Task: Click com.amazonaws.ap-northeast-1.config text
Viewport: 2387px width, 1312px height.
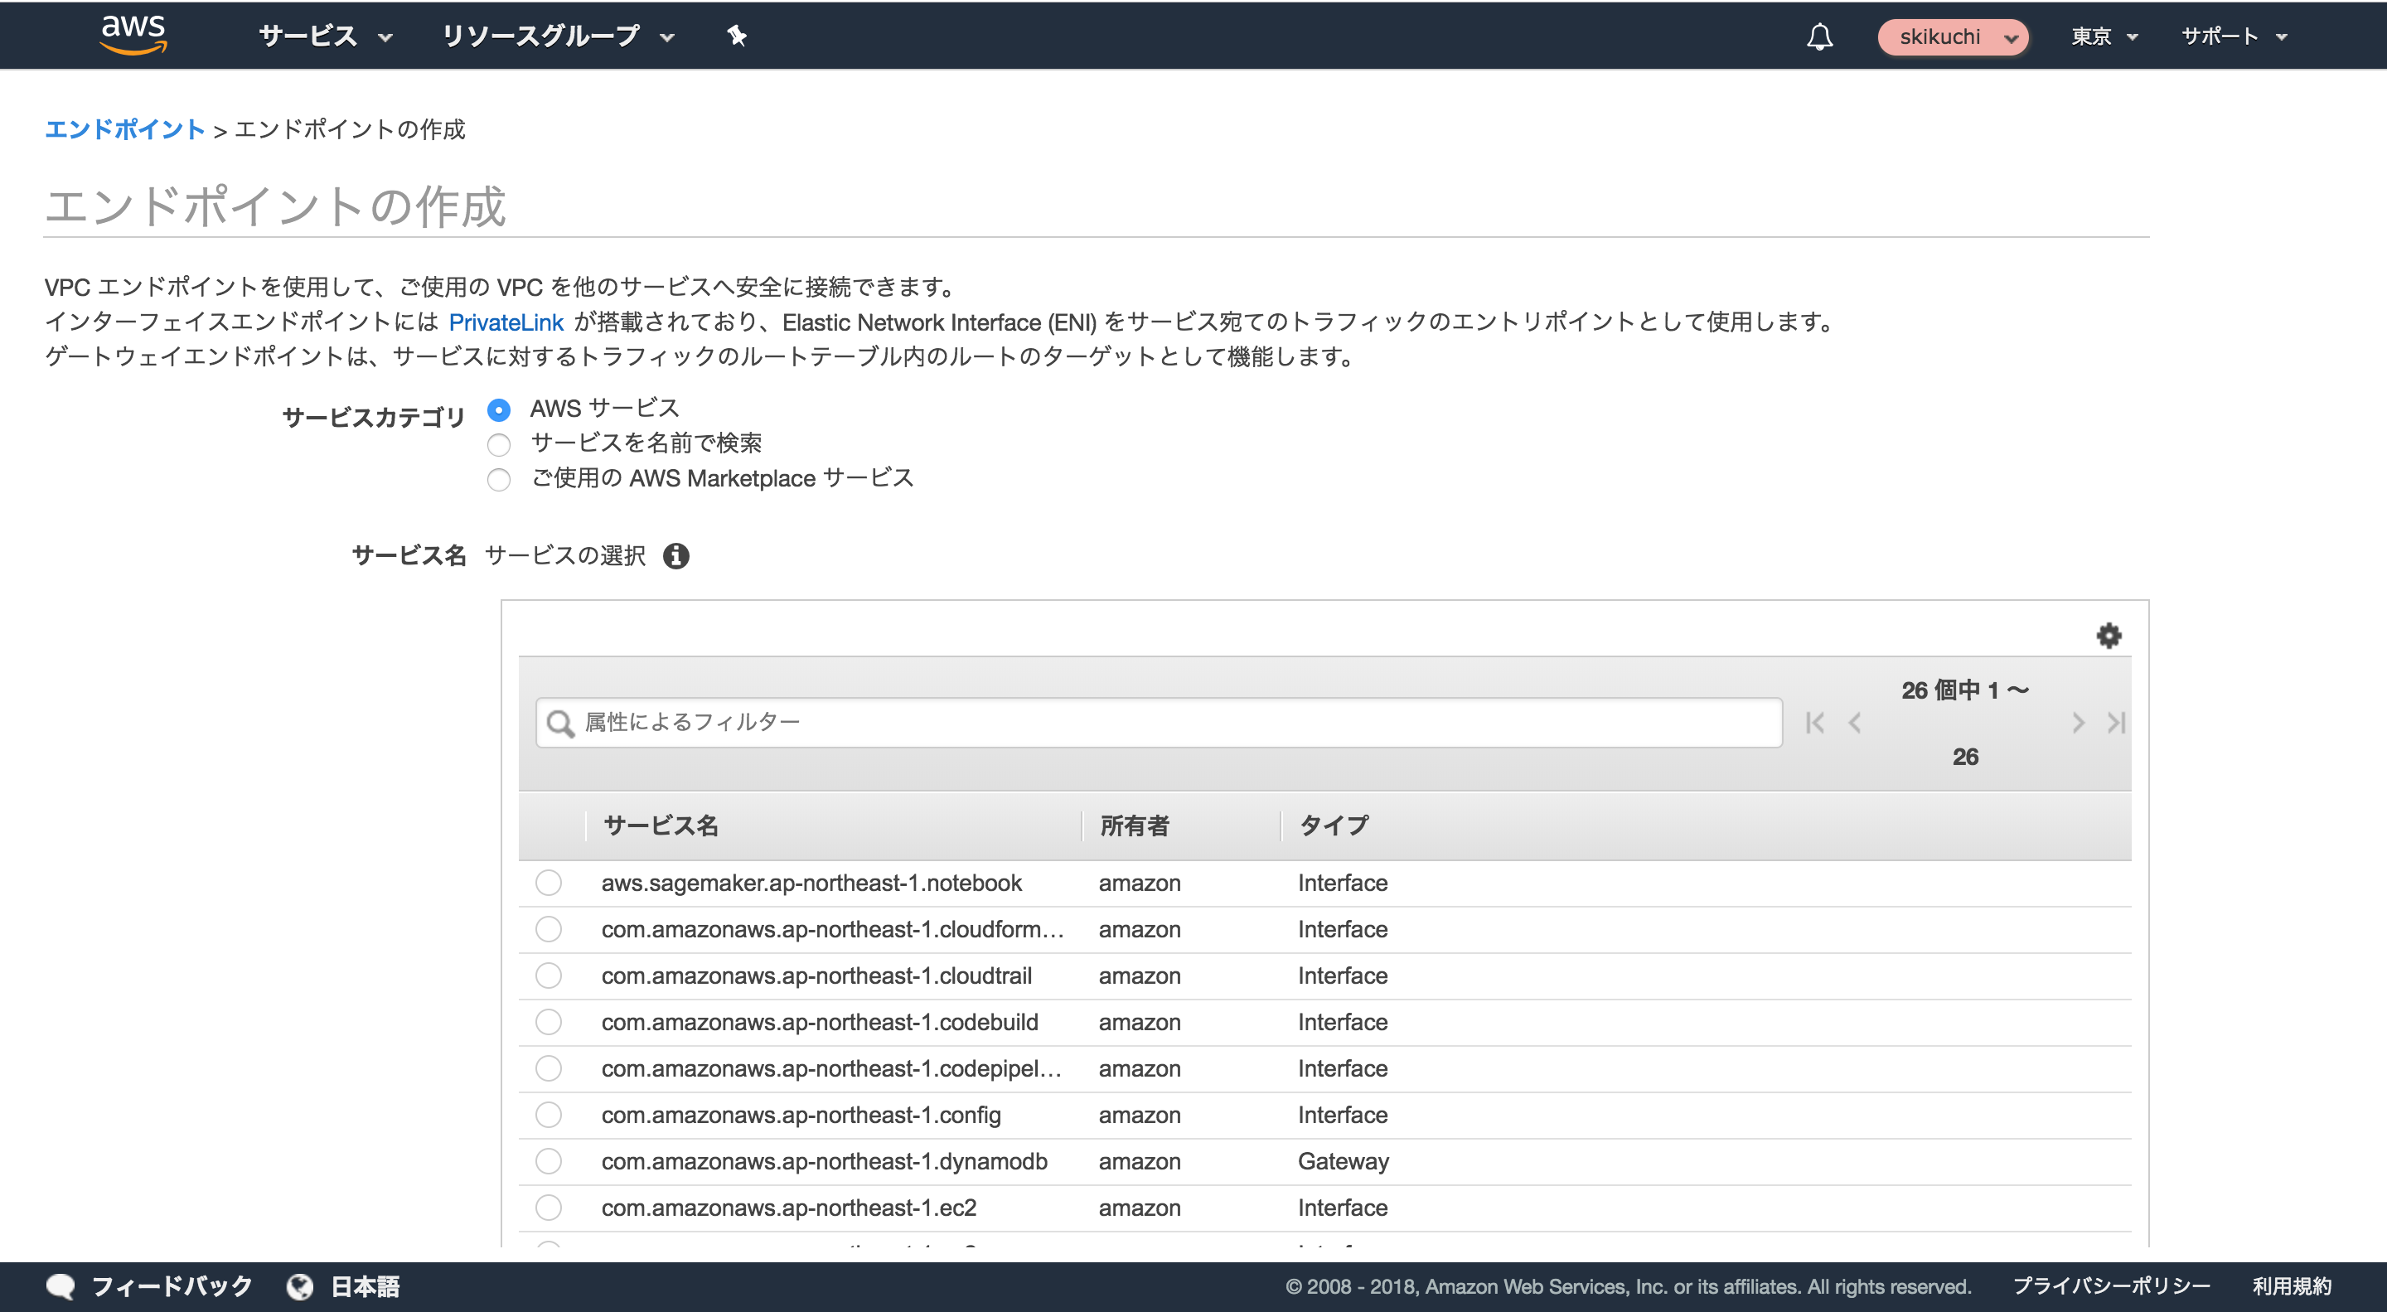Action: coord(801,1116)
